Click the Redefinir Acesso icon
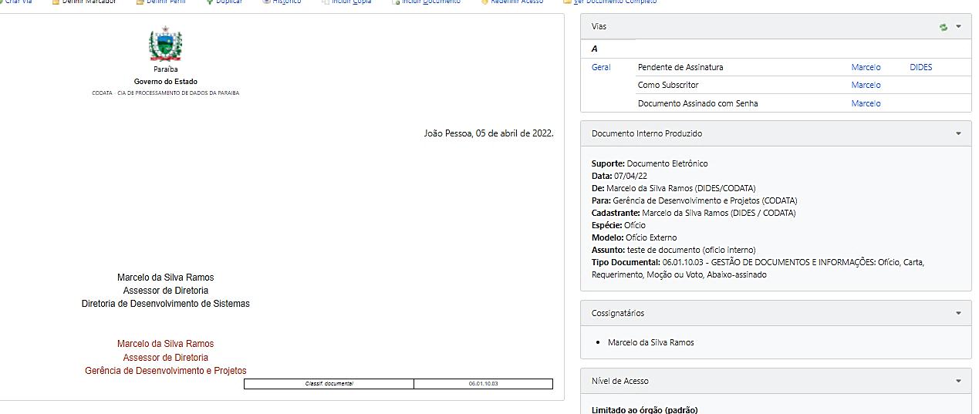 coord(484,2)
